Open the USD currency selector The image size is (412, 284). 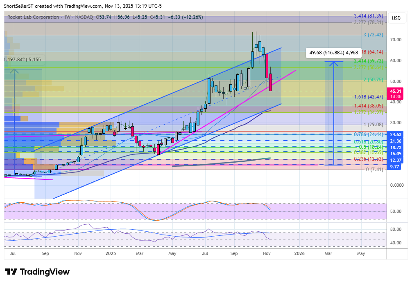[x=396, y=18]
